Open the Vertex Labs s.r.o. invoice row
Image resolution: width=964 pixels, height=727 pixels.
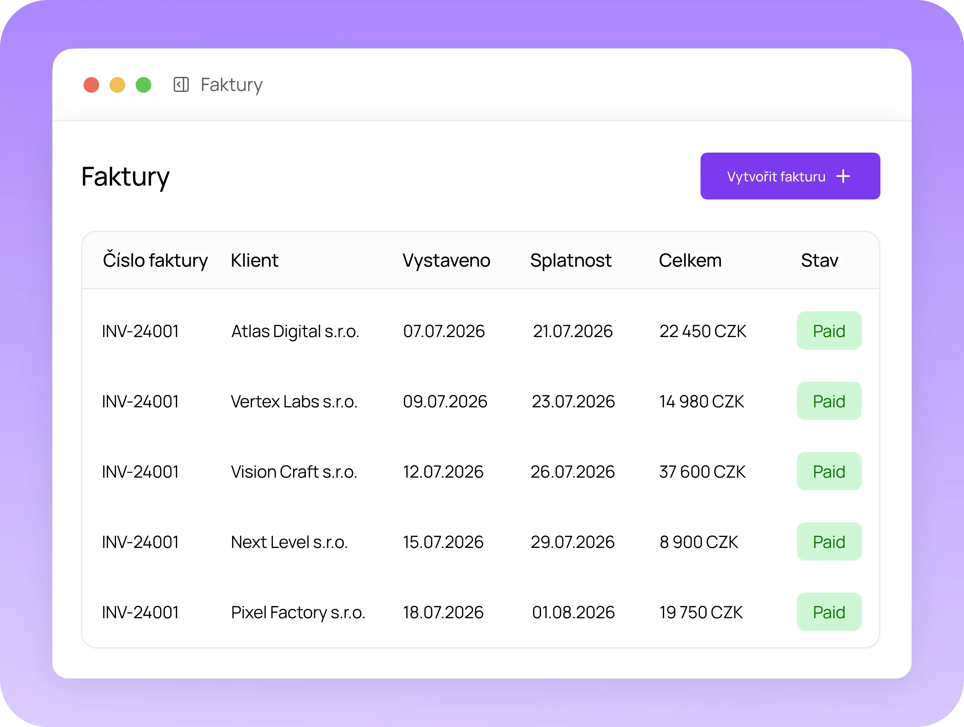[x=481, y=401]
